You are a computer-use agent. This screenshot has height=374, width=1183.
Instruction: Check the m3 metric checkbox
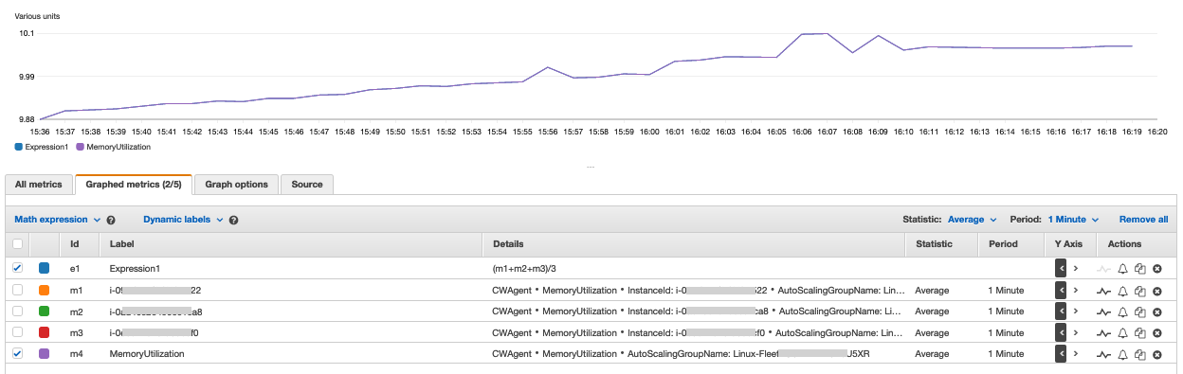18,333
